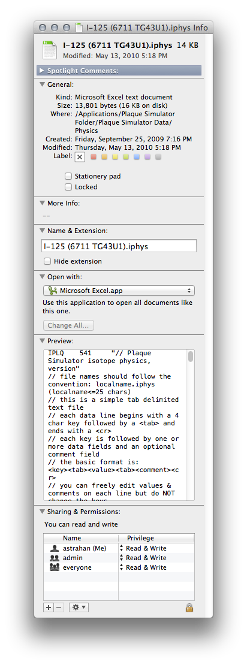Viewport: 247px width, 665px height.
Task: Toggle the Locked checkbox
Action: coord(68,187)
